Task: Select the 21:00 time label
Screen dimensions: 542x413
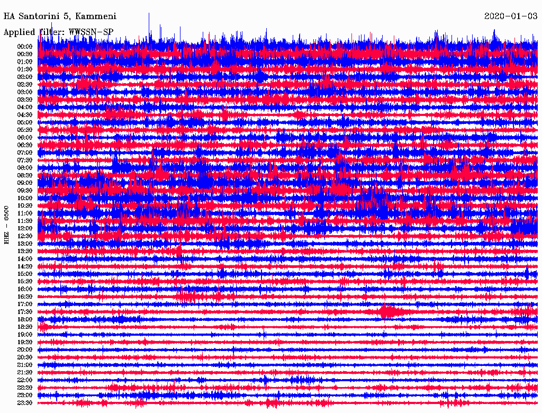Action: 25,365
